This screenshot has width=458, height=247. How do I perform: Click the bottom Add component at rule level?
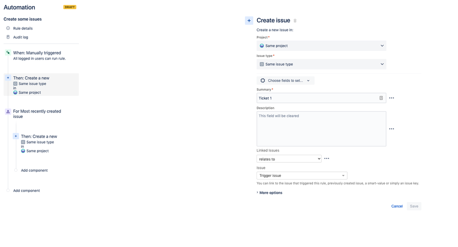tap(26, 191)
